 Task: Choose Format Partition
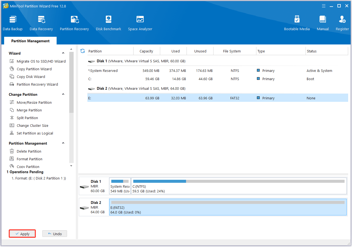point(26,159)
